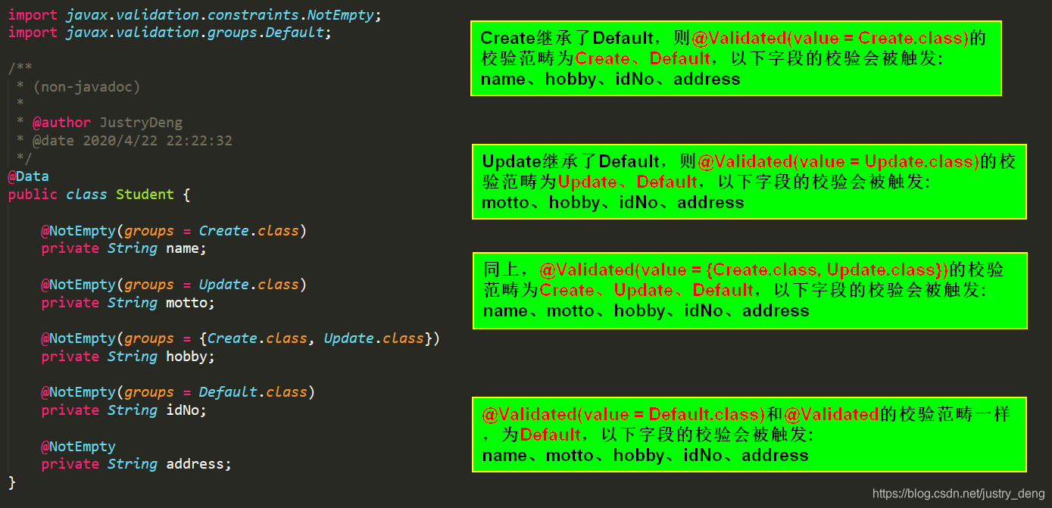Place cursor on 'private String name;'
The image size is (1052, 508).
point(123,248)
